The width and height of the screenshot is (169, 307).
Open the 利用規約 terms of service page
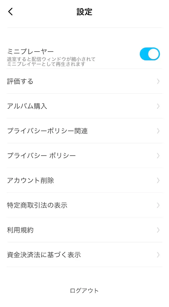[84, 230]
